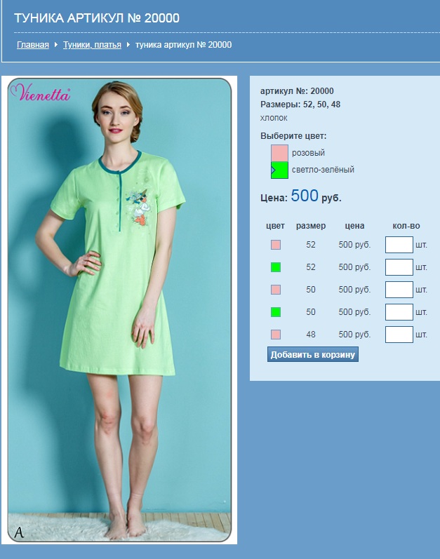Click pink swatch in size 52 row
This screenshot has width=440, height=559.
(x=276, y=245)
